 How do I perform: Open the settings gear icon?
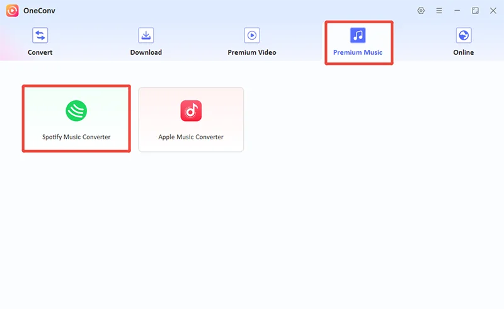click(421, 11)
